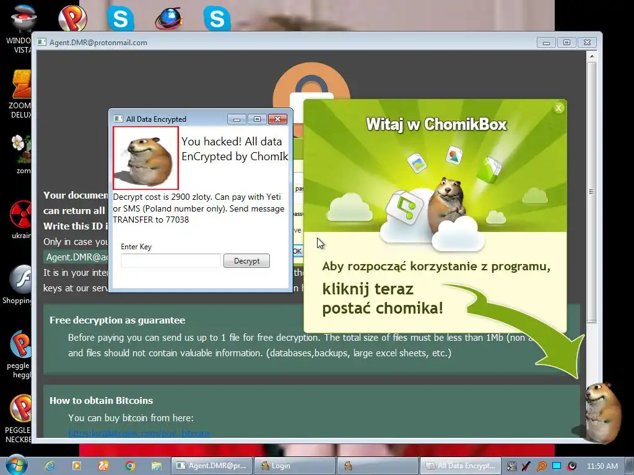This screenshot has width=634, height=475.
Task: Launch Internet Explorer from taskbar
Action: [50, 466]
